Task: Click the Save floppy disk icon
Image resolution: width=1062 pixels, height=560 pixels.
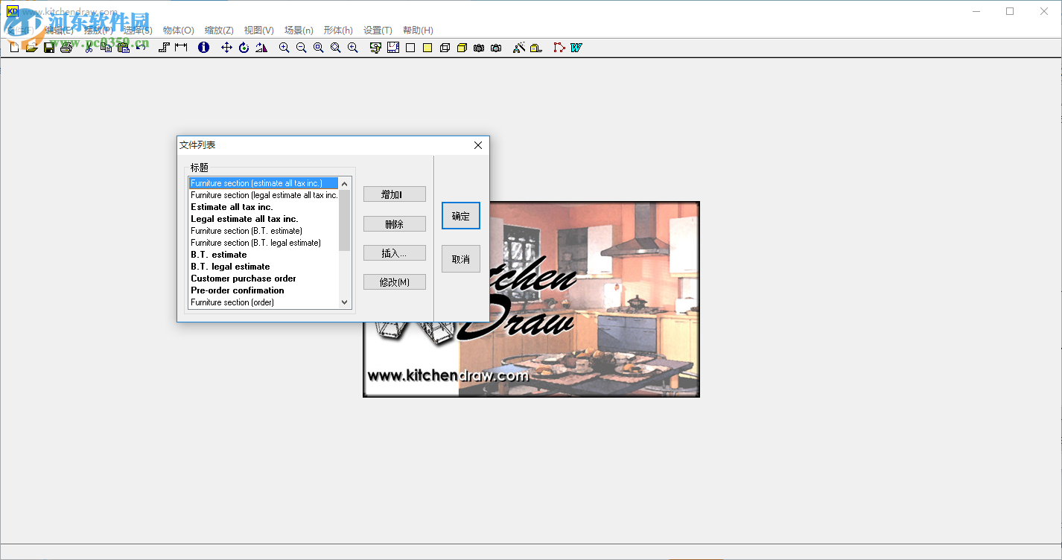Action: point(48,48)
